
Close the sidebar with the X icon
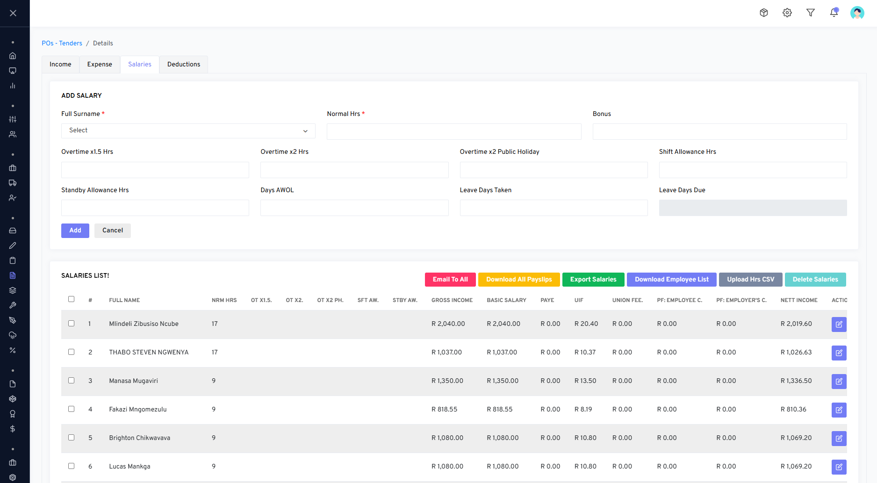[x=13, y=13]
